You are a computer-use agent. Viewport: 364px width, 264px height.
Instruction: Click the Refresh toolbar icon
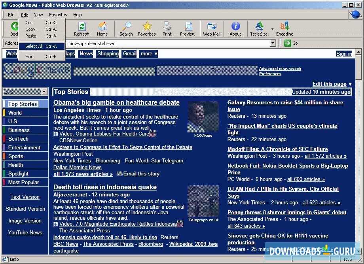pos(82,28)
